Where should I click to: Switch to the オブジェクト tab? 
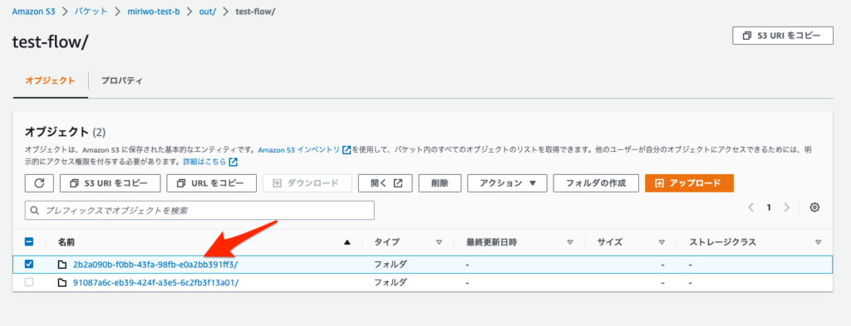(x=51, y=80)
